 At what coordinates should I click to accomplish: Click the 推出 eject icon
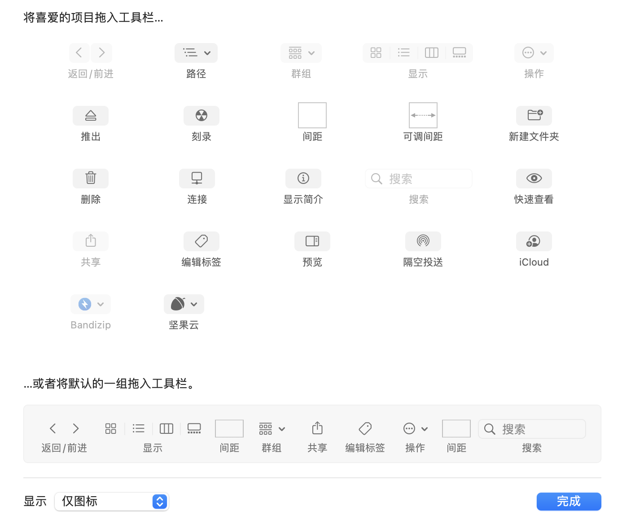coord(91,116)
